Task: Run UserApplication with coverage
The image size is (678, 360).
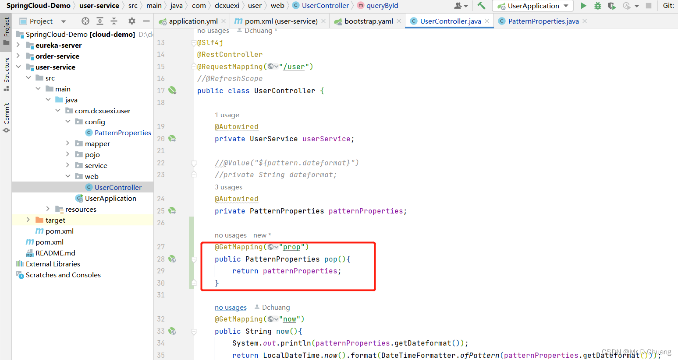Action: (612, 6)
